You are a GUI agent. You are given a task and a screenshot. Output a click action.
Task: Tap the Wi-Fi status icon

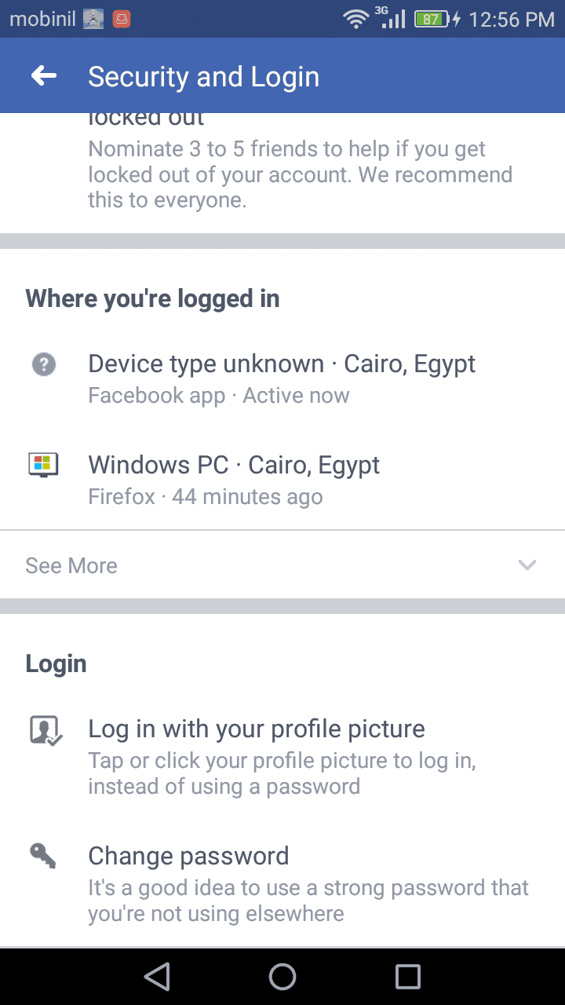click(356, 19)
